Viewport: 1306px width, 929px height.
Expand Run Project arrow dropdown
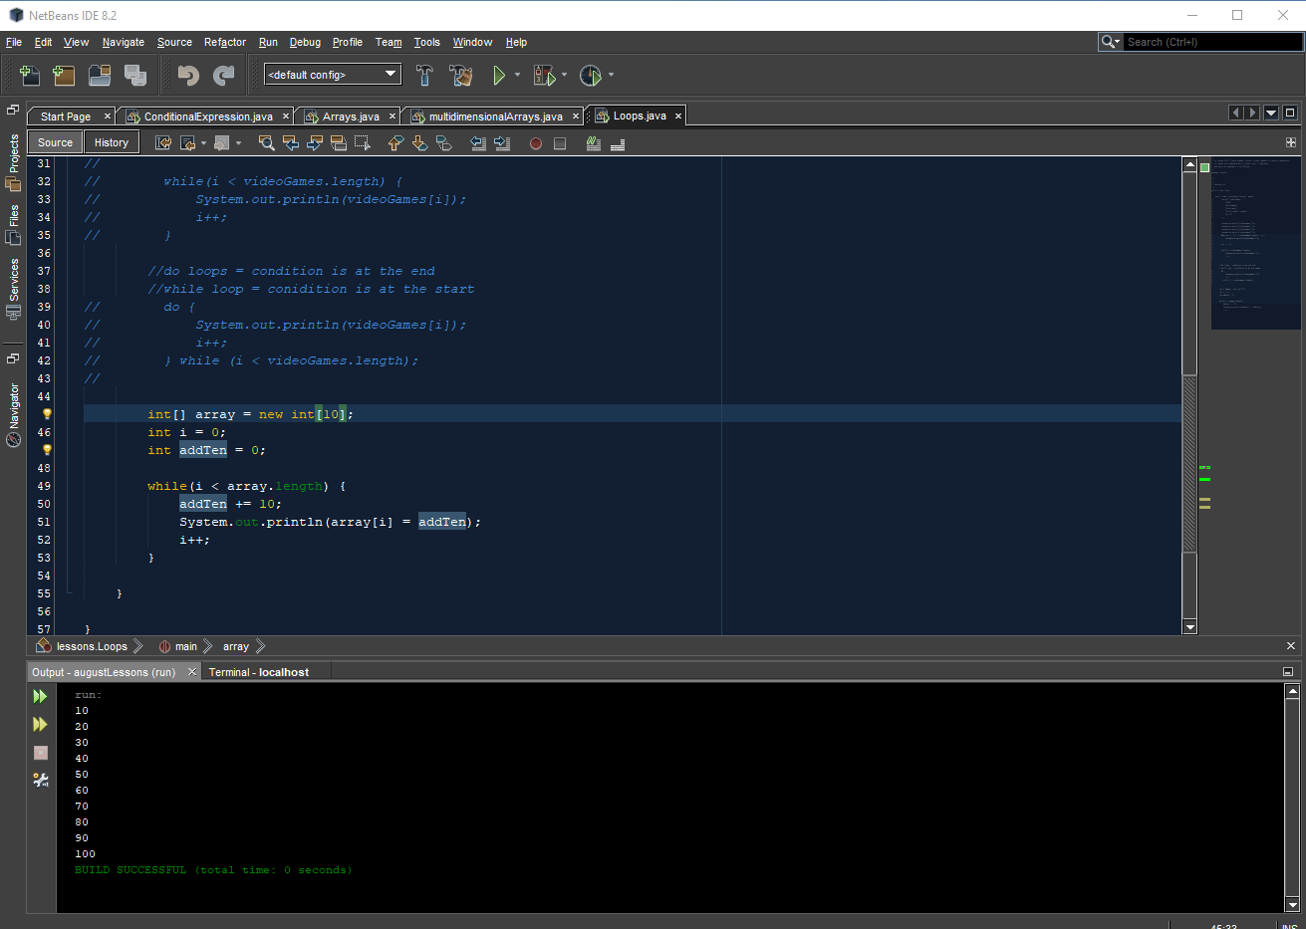(x=517, y=75)
